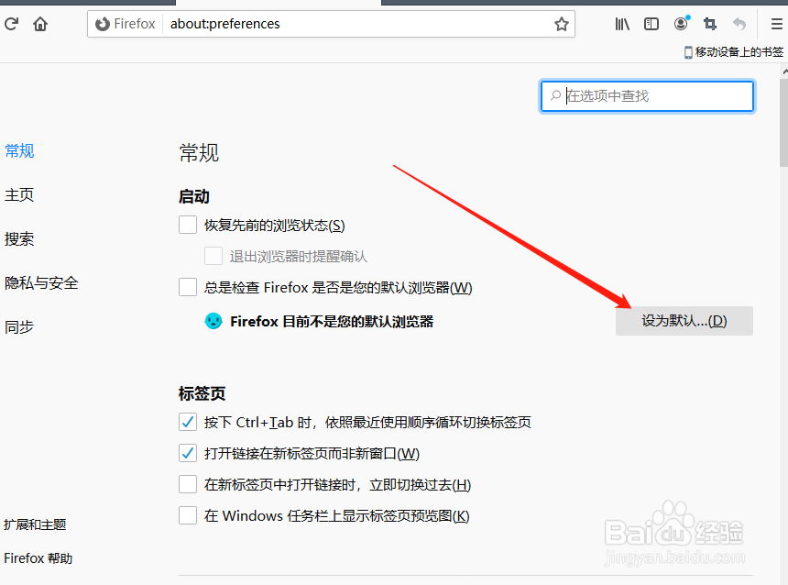Viewport: 788px width, 585px height.
Task: Toggle the sidebar panel icon
Action: [x=651, y=24]
